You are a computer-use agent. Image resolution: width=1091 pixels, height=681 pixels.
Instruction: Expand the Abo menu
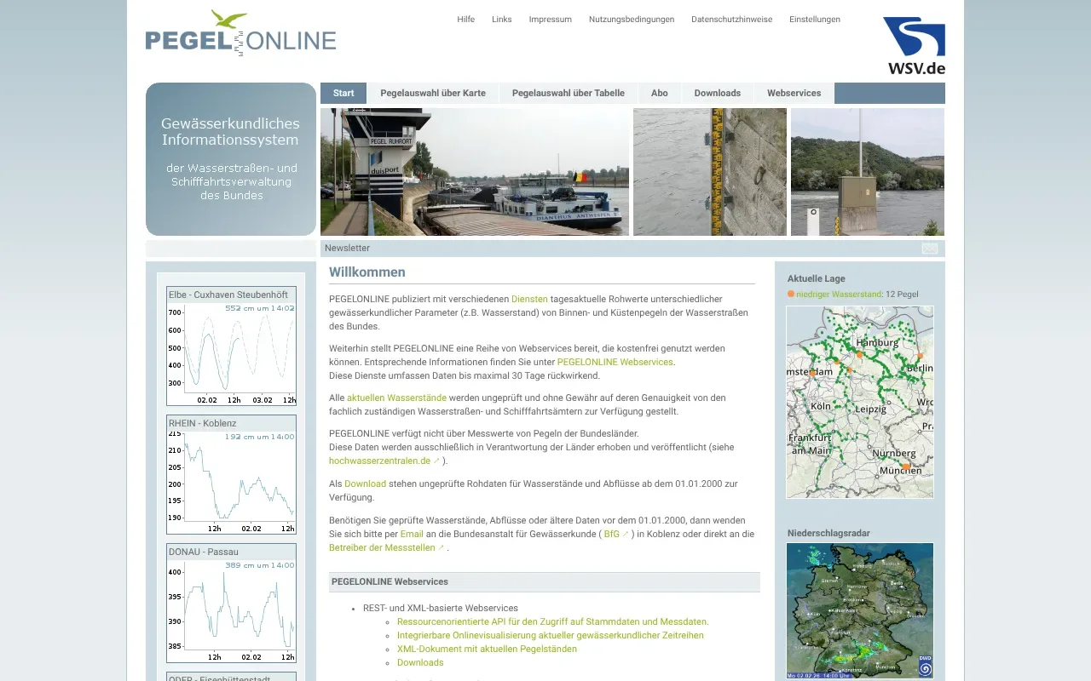coord(659,93)
